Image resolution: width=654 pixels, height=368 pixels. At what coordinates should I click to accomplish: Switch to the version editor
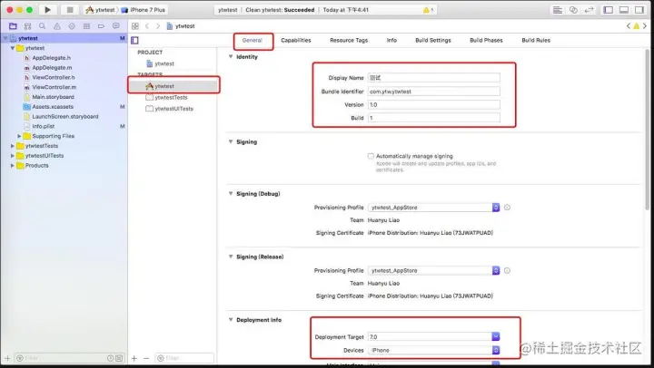[589, 10]
